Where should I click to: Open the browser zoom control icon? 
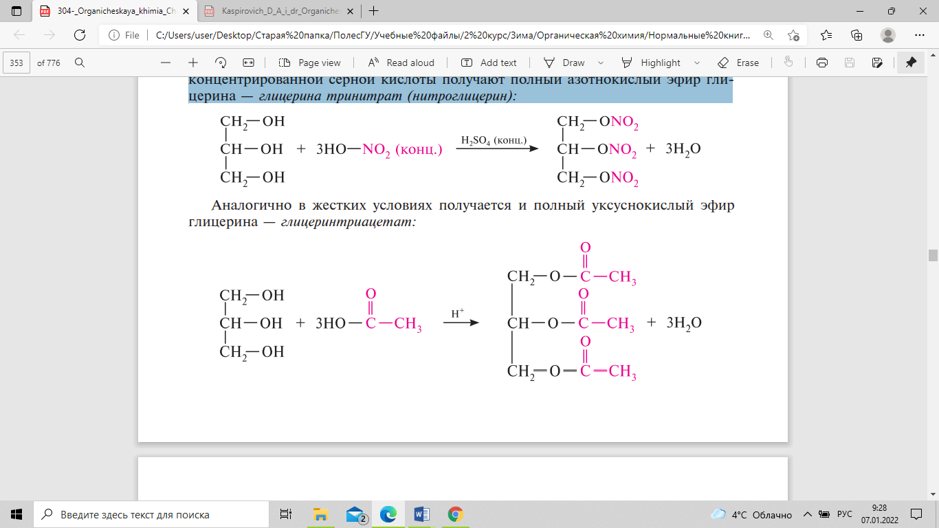tap(768, 35)
